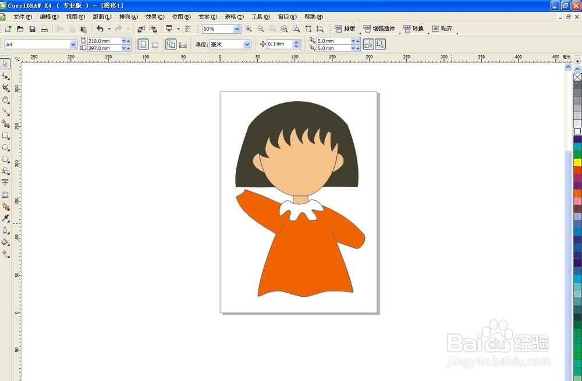Increase the nudge offset 0.1 mm
This screenshot has height=381, width=582.
296,42
